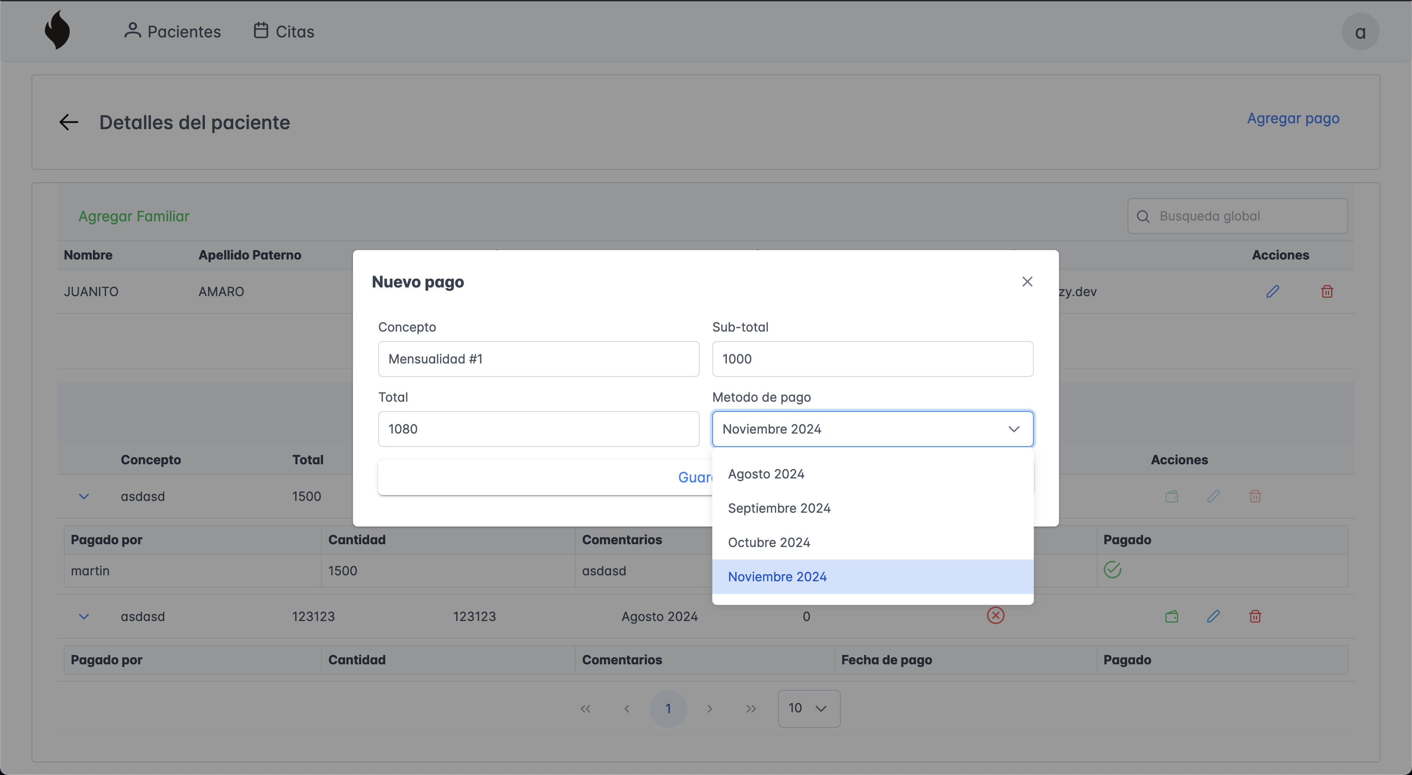Collapse the asdasd 123123 row expander
Screen dimensions: 1412x775
tap(84, 617)
